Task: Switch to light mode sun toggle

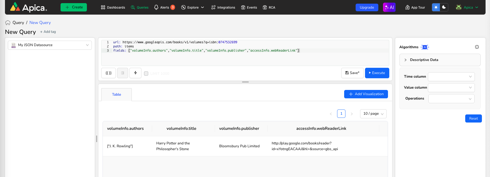Action: tap(436, 7)
